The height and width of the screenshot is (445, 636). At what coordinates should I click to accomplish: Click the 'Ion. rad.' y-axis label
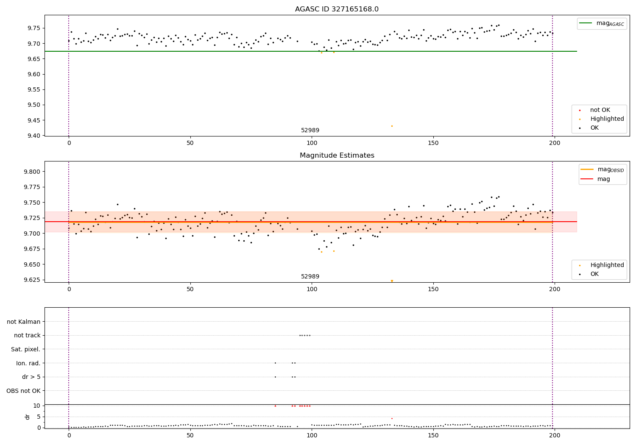point(28,363)
